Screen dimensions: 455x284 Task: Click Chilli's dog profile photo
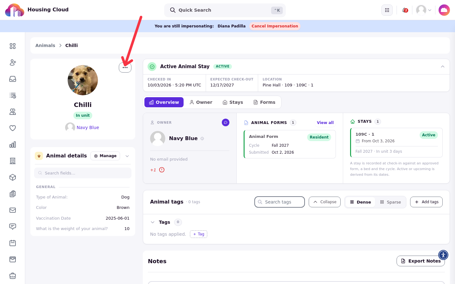[x=83, y=80]
